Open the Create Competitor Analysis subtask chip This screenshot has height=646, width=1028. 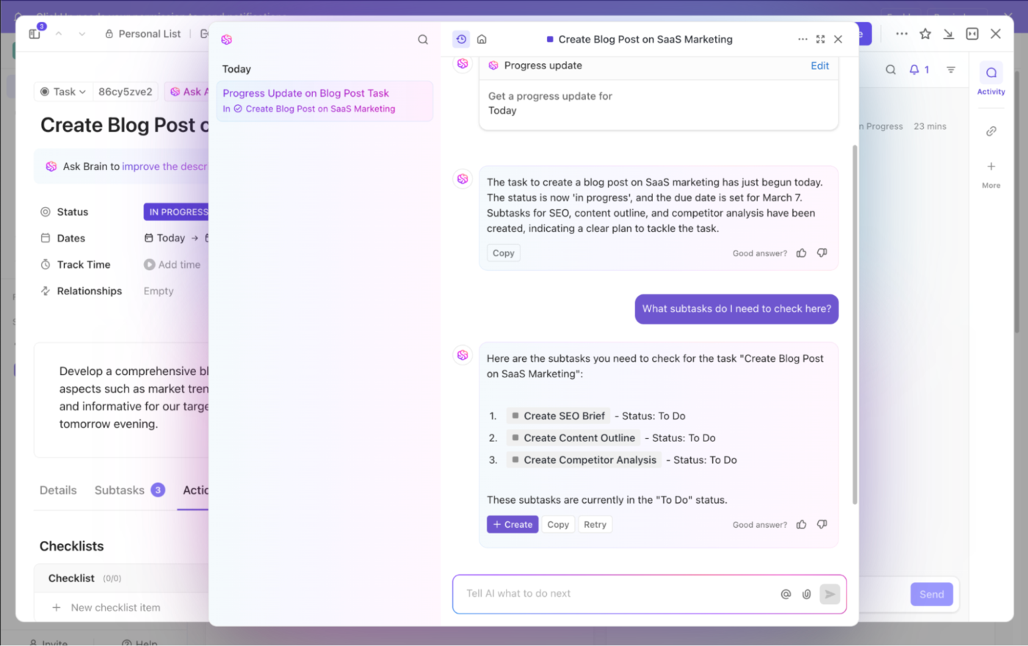tap(584, 460)
